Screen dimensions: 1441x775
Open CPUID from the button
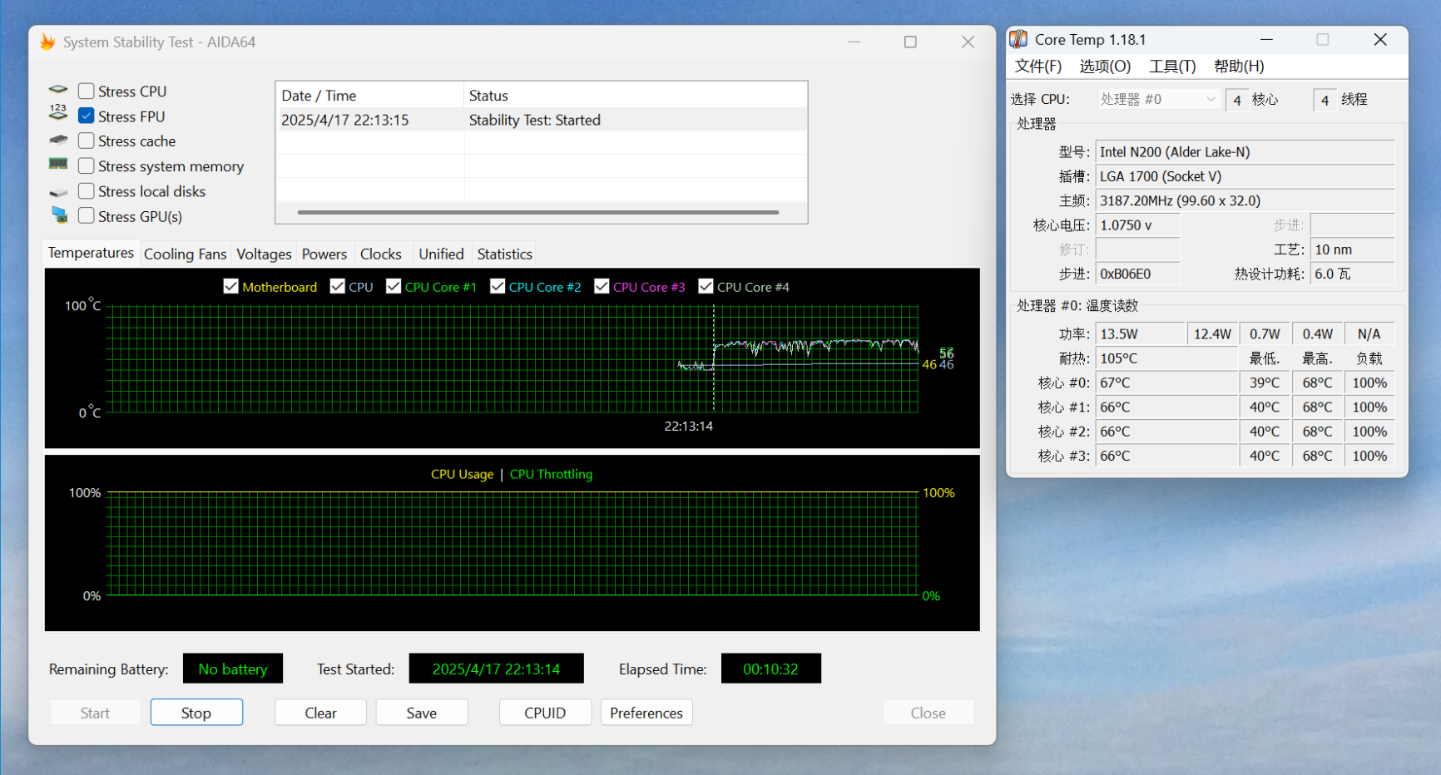[x=545, y=713]
